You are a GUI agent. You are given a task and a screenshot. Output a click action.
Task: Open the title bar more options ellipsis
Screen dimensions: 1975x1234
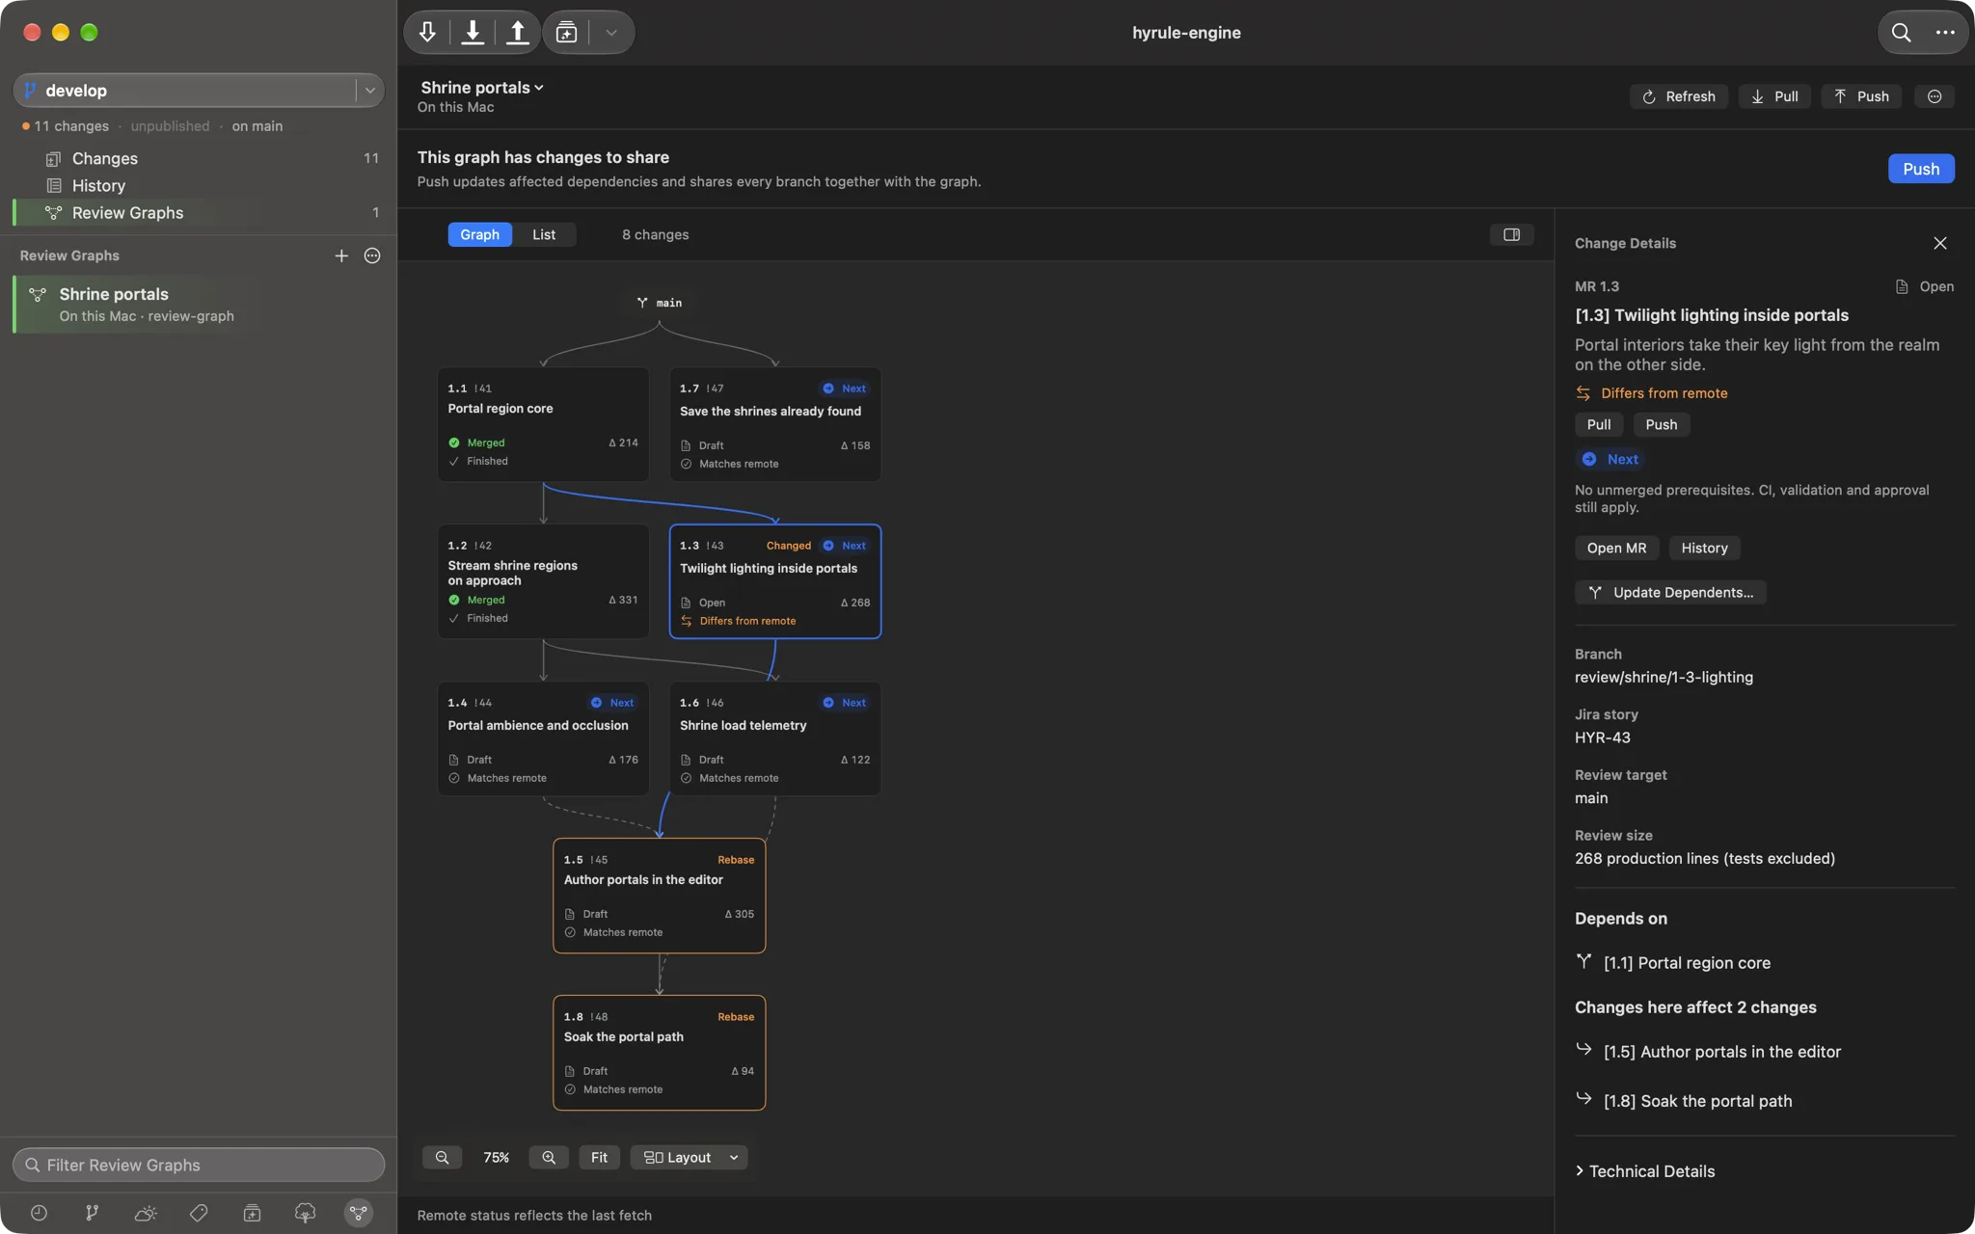coord(1945,33)
